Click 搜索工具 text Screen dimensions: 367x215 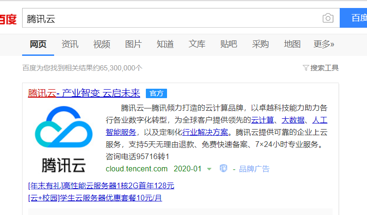pos(324,68)
